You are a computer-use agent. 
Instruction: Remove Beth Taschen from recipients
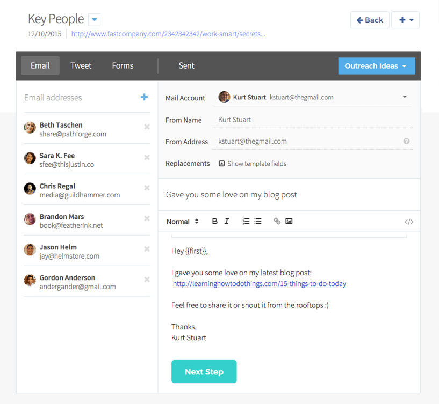[x=147, y=127]
